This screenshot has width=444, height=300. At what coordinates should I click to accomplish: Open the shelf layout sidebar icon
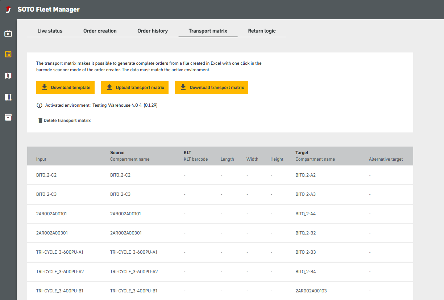tap(8, 97)
